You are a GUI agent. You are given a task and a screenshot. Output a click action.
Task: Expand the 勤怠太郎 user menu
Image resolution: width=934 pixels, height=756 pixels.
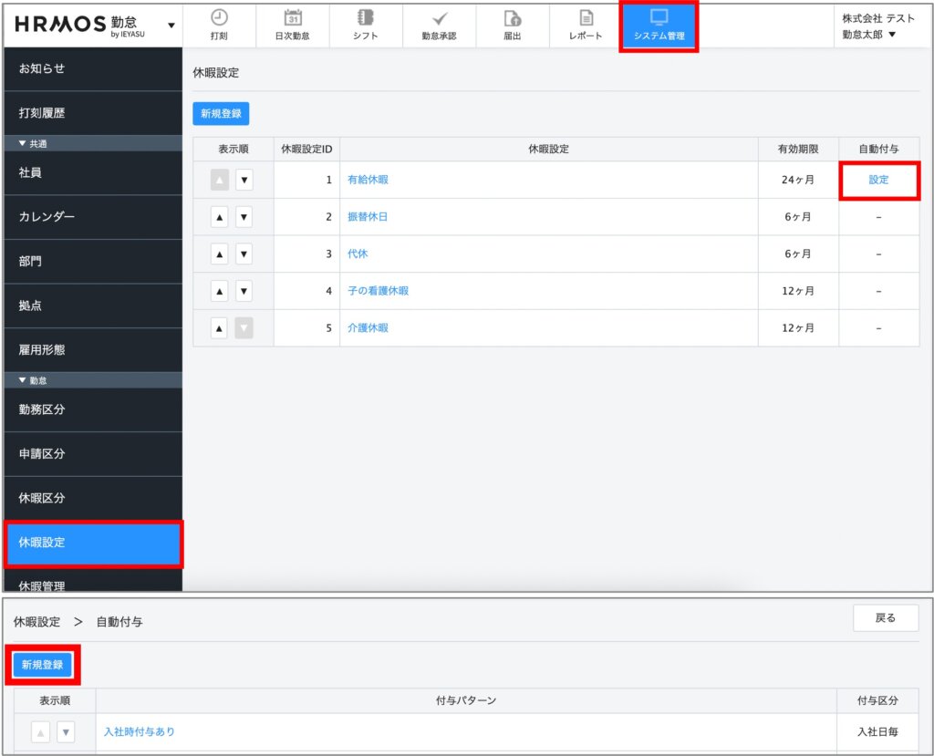pos(890,36)
